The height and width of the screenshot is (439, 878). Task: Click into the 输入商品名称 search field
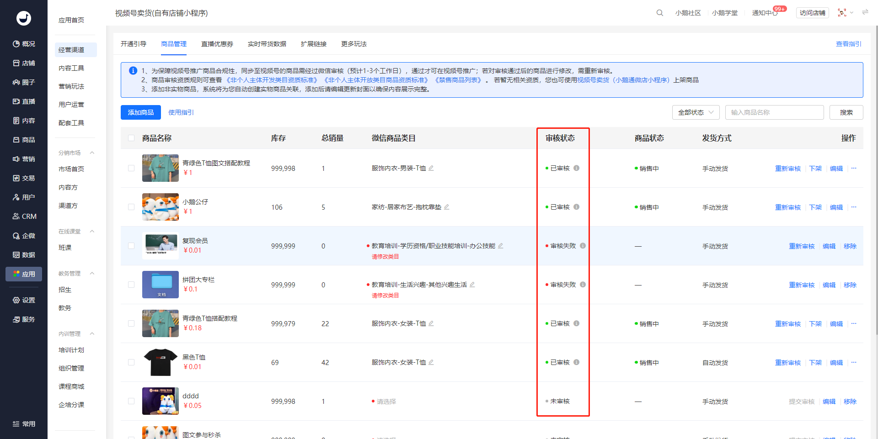[x=774, y=112]
